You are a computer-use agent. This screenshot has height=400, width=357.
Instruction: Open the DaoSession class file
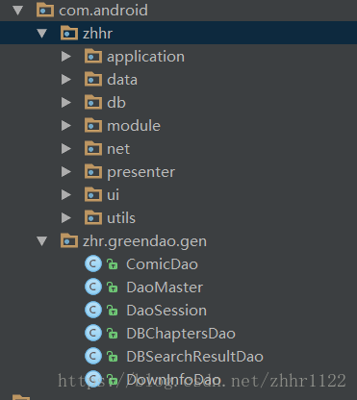[x=166, y=311]
